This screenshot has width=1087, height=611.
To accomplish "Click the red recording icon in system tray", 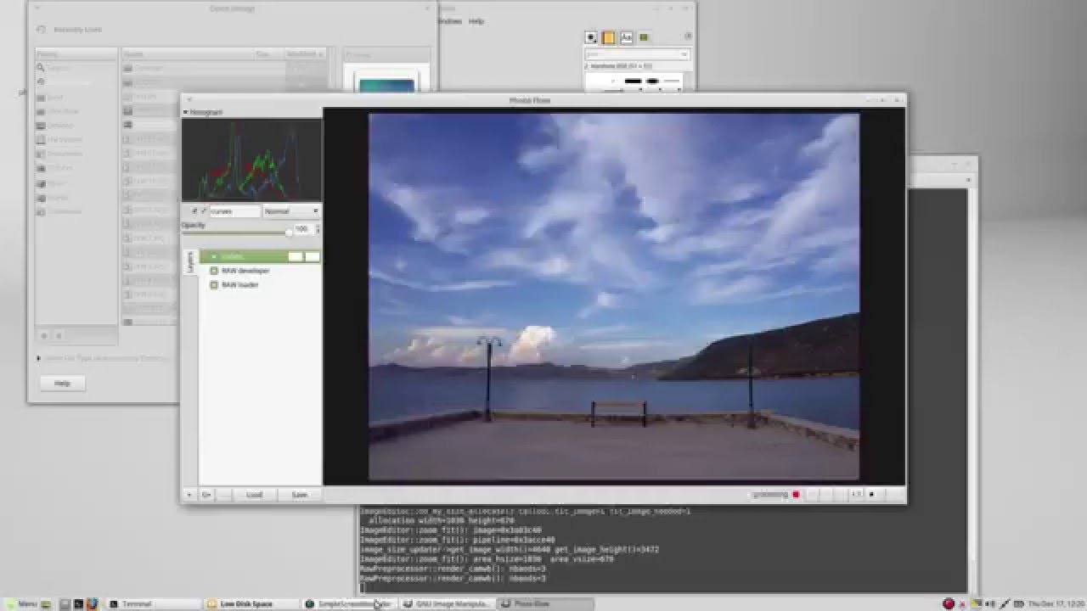I will coord(949,603).
